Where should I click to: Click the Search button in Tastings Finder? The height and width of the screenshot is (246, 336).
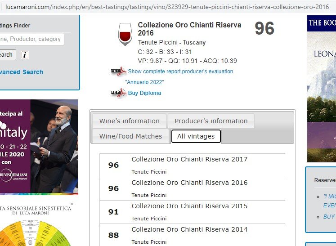point(7,55)
